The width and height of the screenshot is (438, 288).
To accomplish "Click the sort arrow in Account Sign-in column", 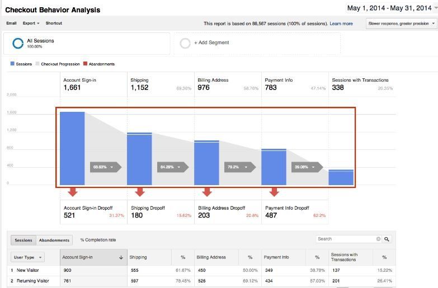I will (x=121, y=257).
